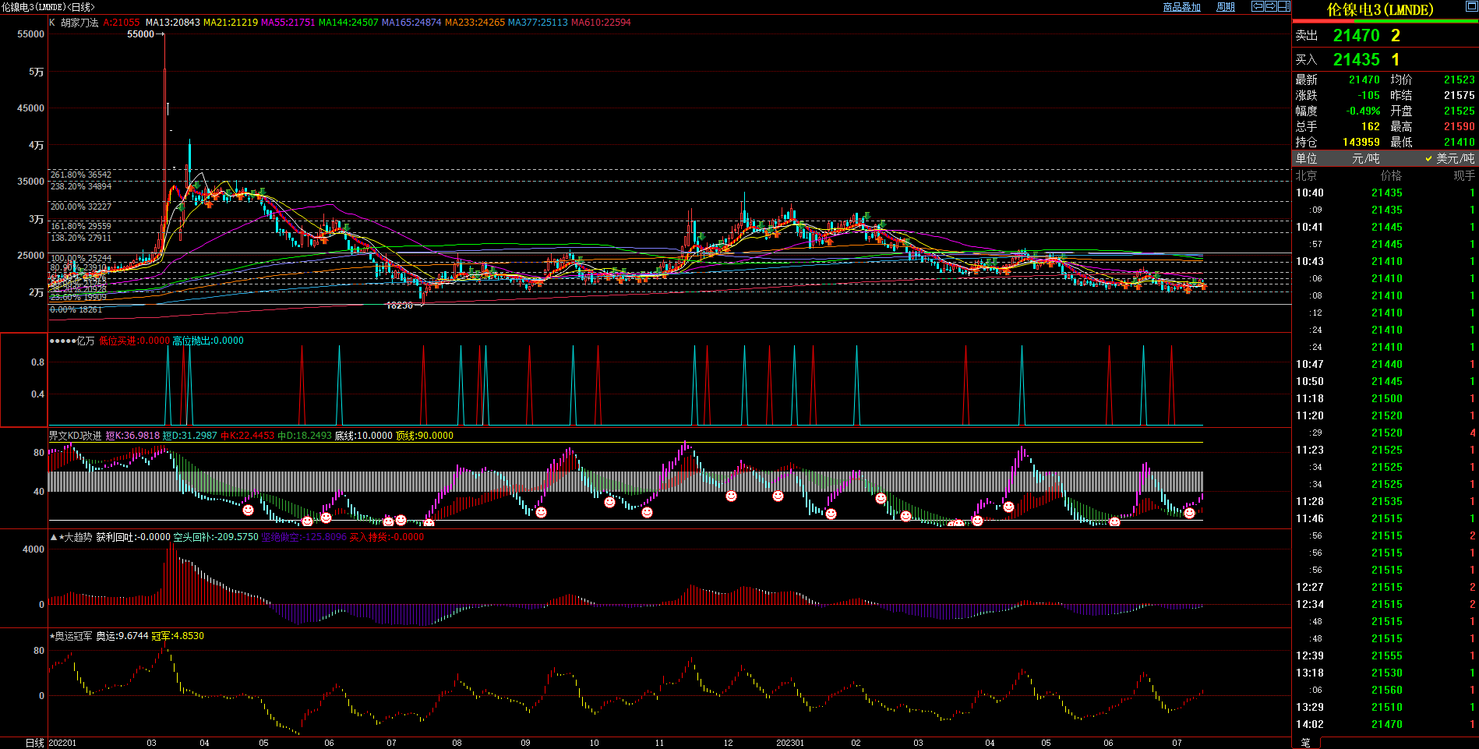1479x749 pixels.
Task: Click the 亿万 indicator dots icon
Action: pos(62,341)
